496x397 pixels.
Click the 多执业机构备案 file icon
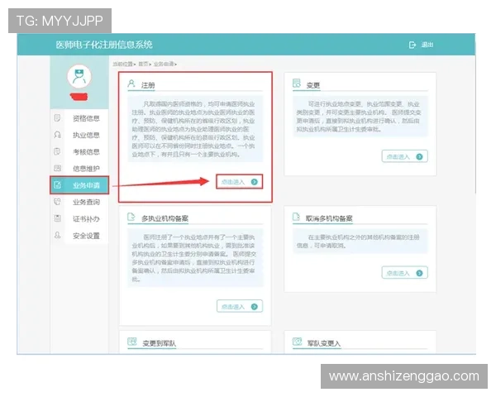point(131,217)
